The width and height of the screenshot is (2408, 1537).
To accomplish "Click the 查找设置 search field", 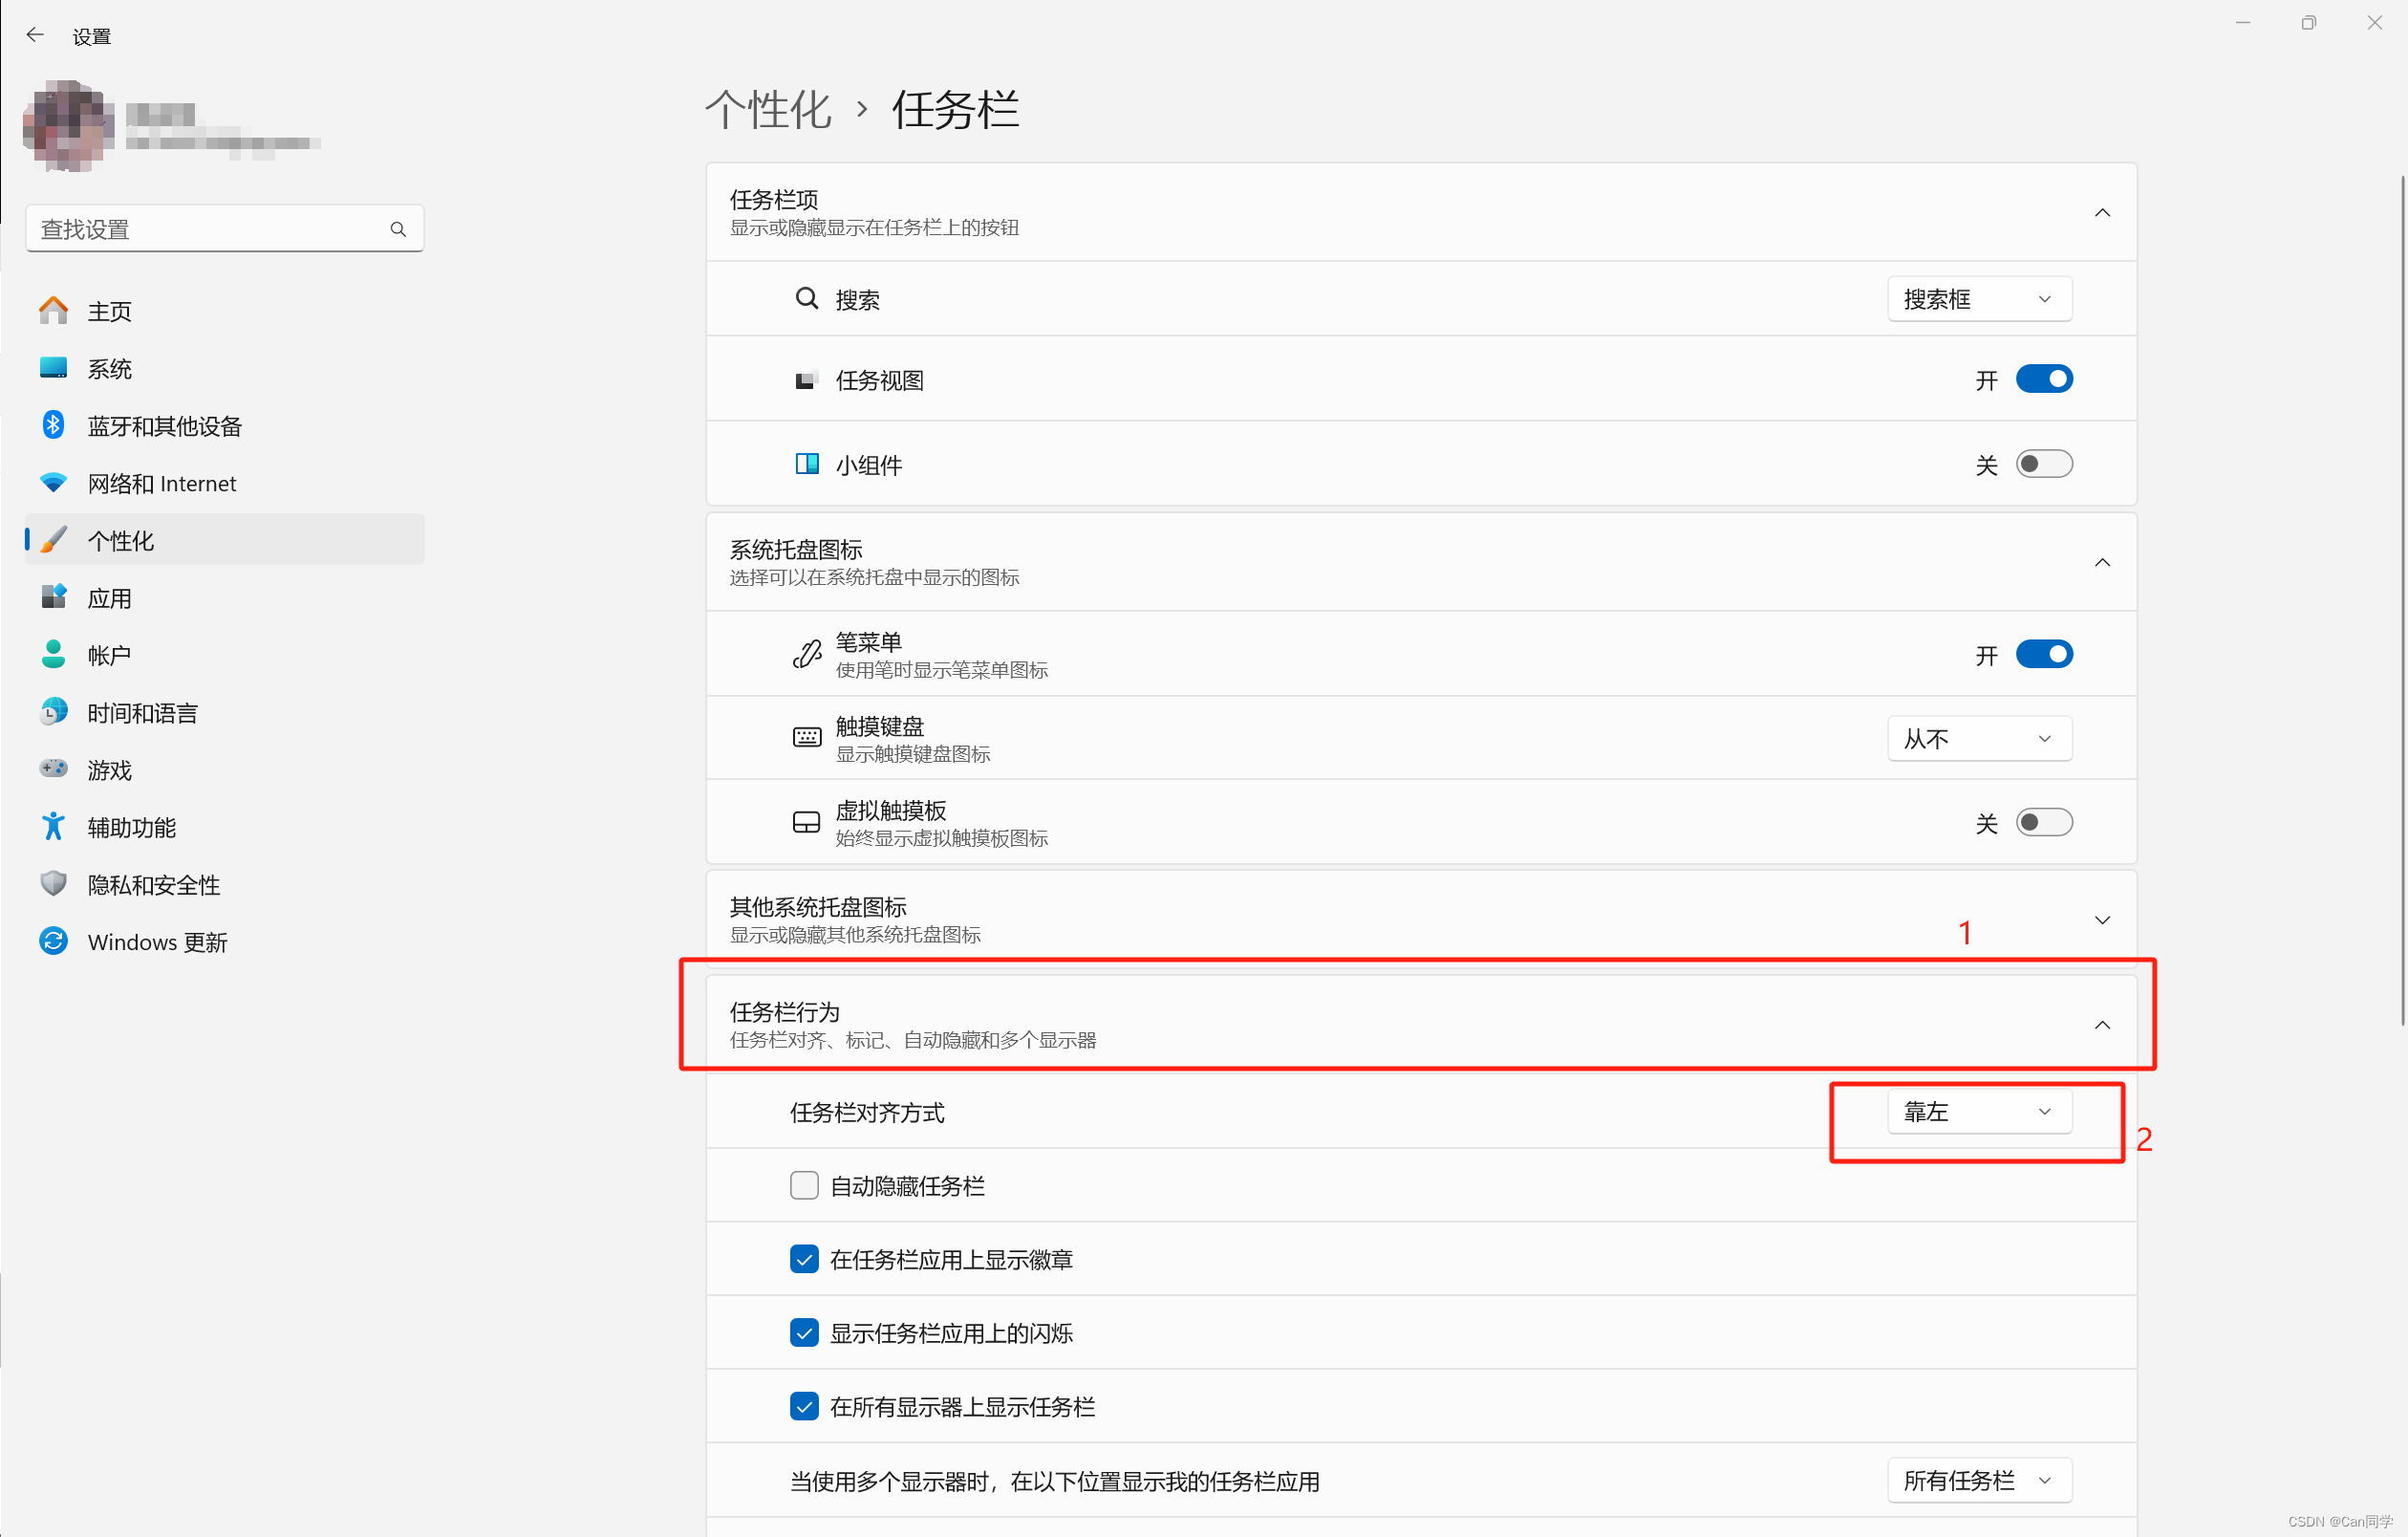I will tap(210, 229).
